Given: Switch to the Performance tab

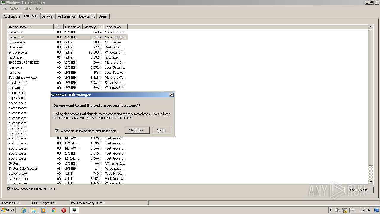Looking at the screenshot, I should 66,16.
